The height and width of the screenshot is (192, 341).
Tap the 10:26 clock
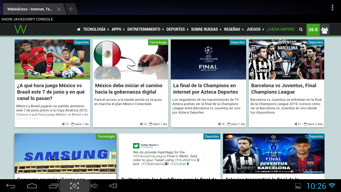point(316,186)
